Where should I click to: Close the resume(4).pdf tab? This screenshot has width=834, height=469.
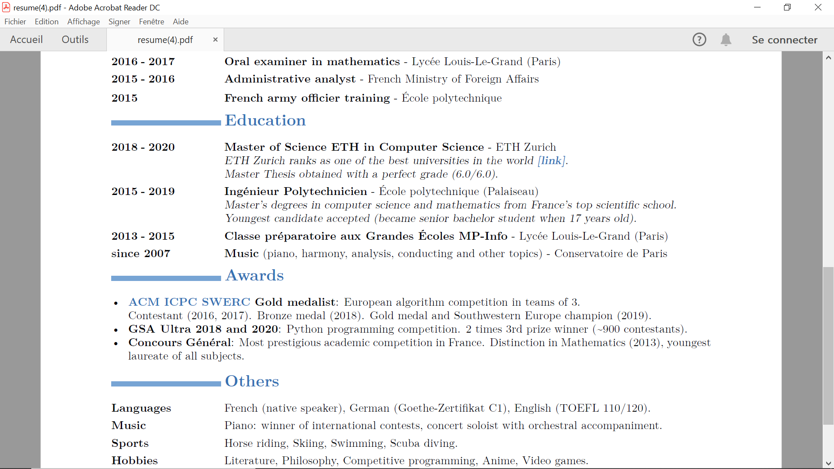[x=215, y=40]
